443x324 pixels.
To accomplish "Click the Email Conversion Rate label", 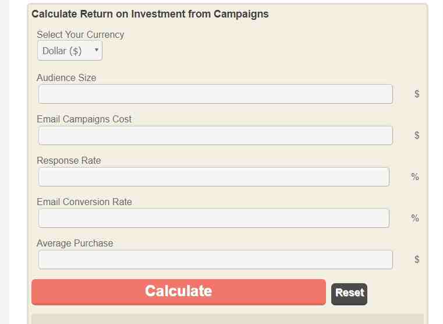I will [x=84, y=202].
